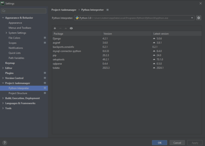Select Project Structure in the sidebar
The image size is (205, 146).
[x=18, y=93]
